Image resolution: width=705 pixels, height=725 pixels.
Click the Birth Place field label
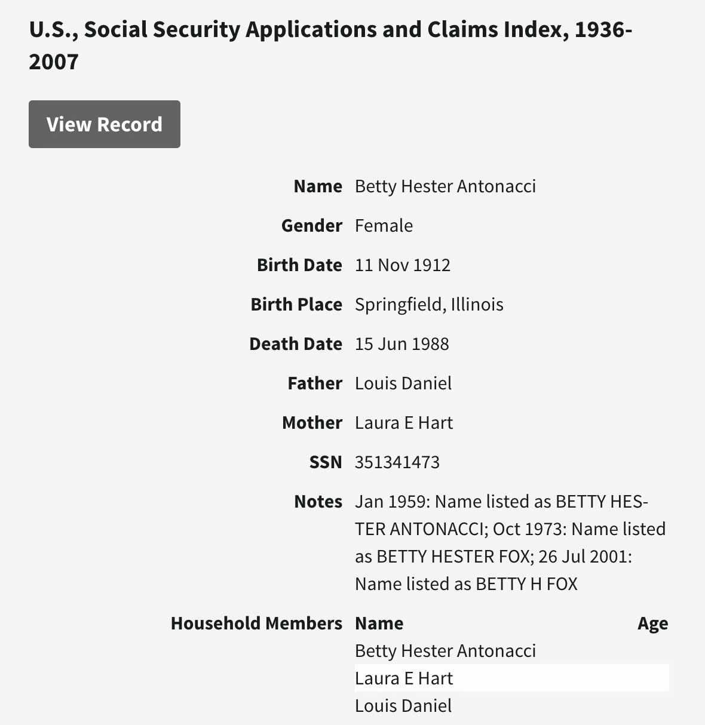(x=296, y=305)
